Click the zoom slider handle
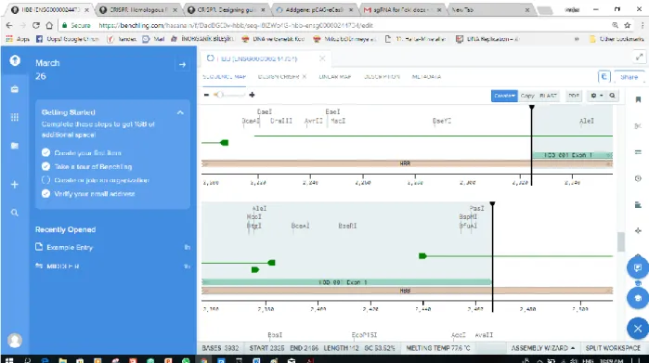 [x=219, y=95]
